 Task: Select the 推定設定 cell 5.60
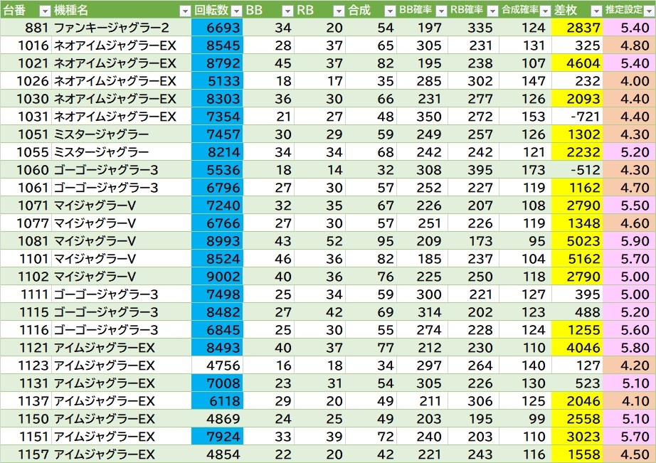[x=629, y=329]
